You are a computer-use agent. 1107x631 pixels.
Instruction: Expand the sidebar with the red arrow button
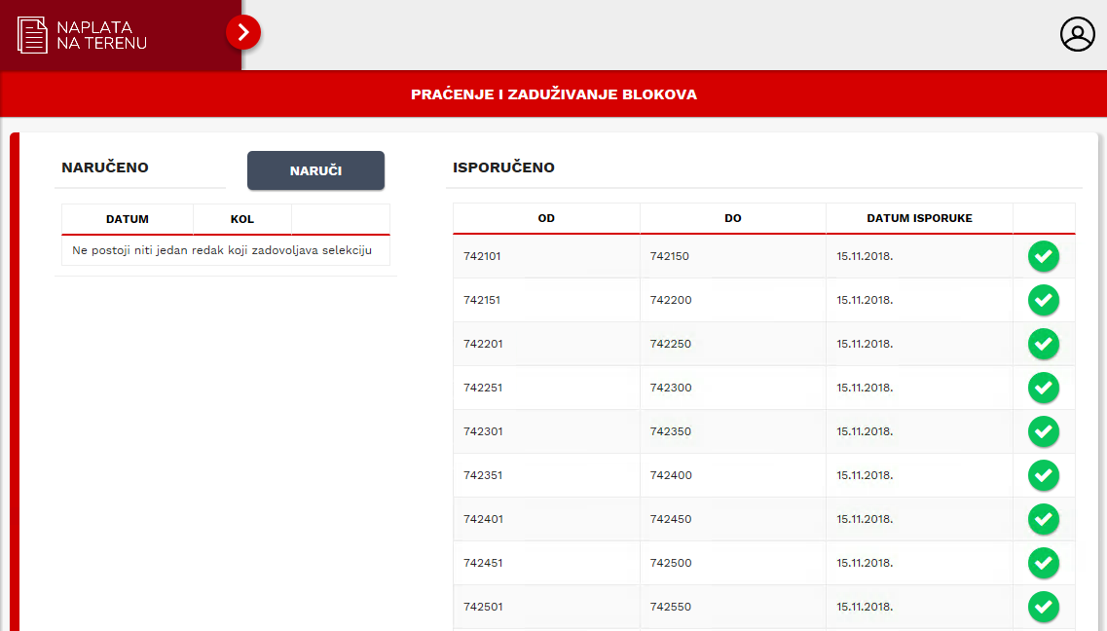[243, 32]
